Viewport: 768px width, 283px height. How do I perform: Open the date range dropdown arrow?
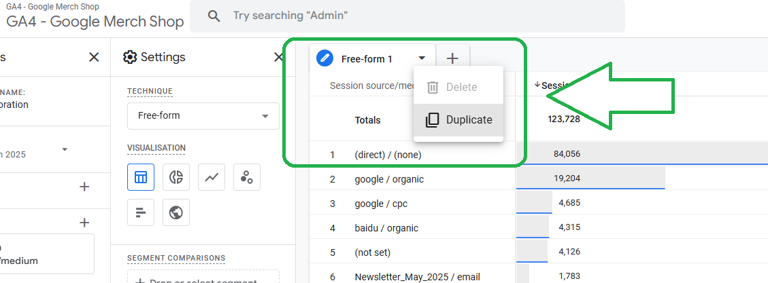[65, 149]
